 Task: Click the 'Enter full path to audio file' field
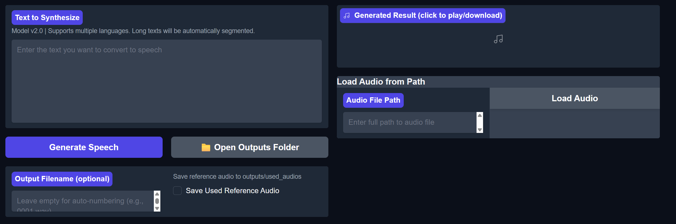click(409, 122)
